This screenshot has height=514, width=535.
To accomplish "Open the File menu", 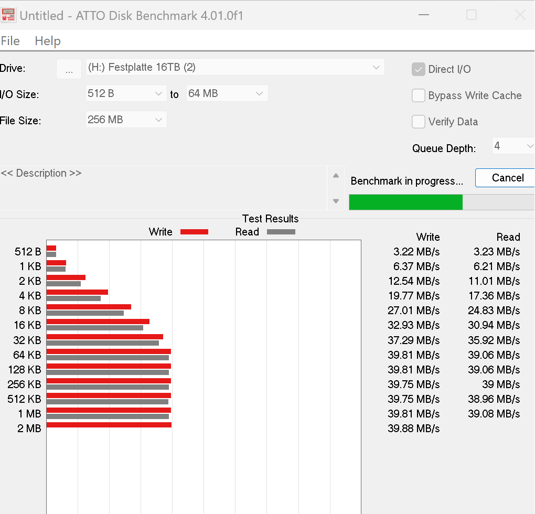I will tap(10, 41).
